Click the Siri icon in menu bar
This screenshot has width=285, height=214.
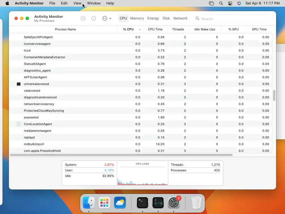point(239,3)
